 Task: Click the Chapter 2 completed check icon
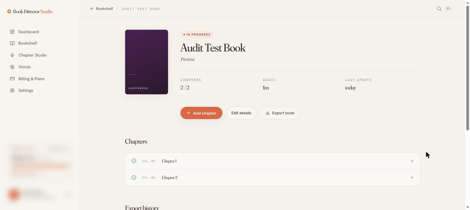click(x=134, y=178)
